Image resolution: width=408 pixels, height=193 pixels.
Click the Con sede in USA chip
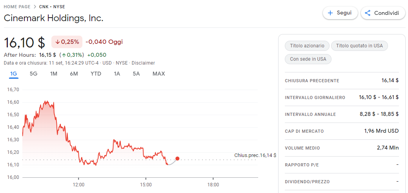[x=308, y=59]
